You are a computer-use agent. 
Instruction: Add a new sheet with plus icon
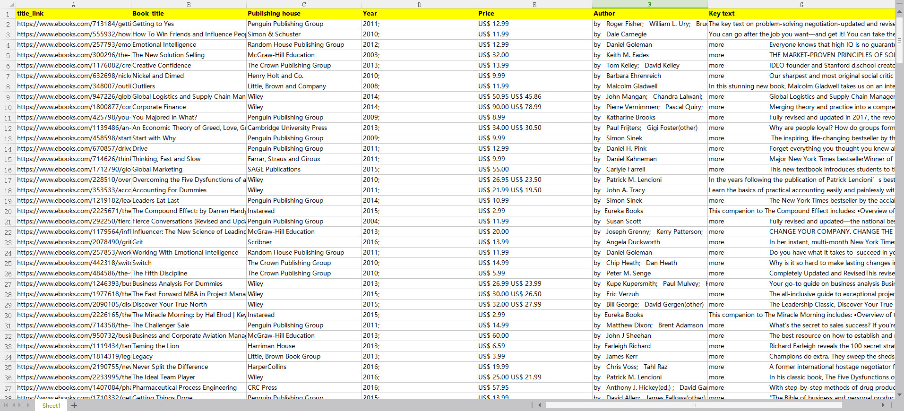(x=74, y=405)
